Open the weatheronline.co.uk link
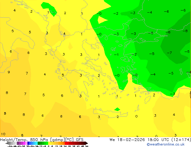 [165, 144]
